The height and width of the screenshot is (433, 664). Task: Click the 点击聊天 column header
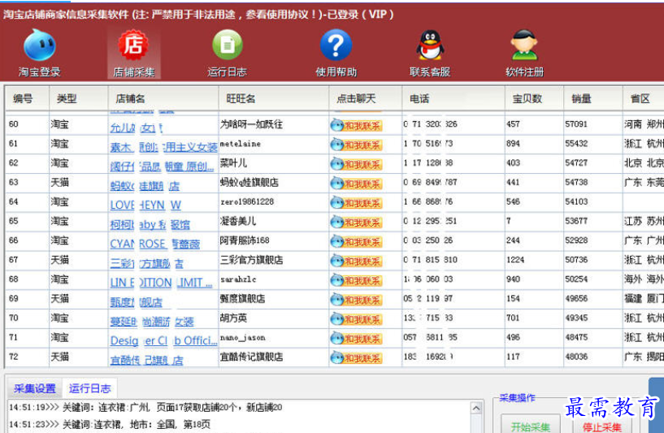click(366, 99)
